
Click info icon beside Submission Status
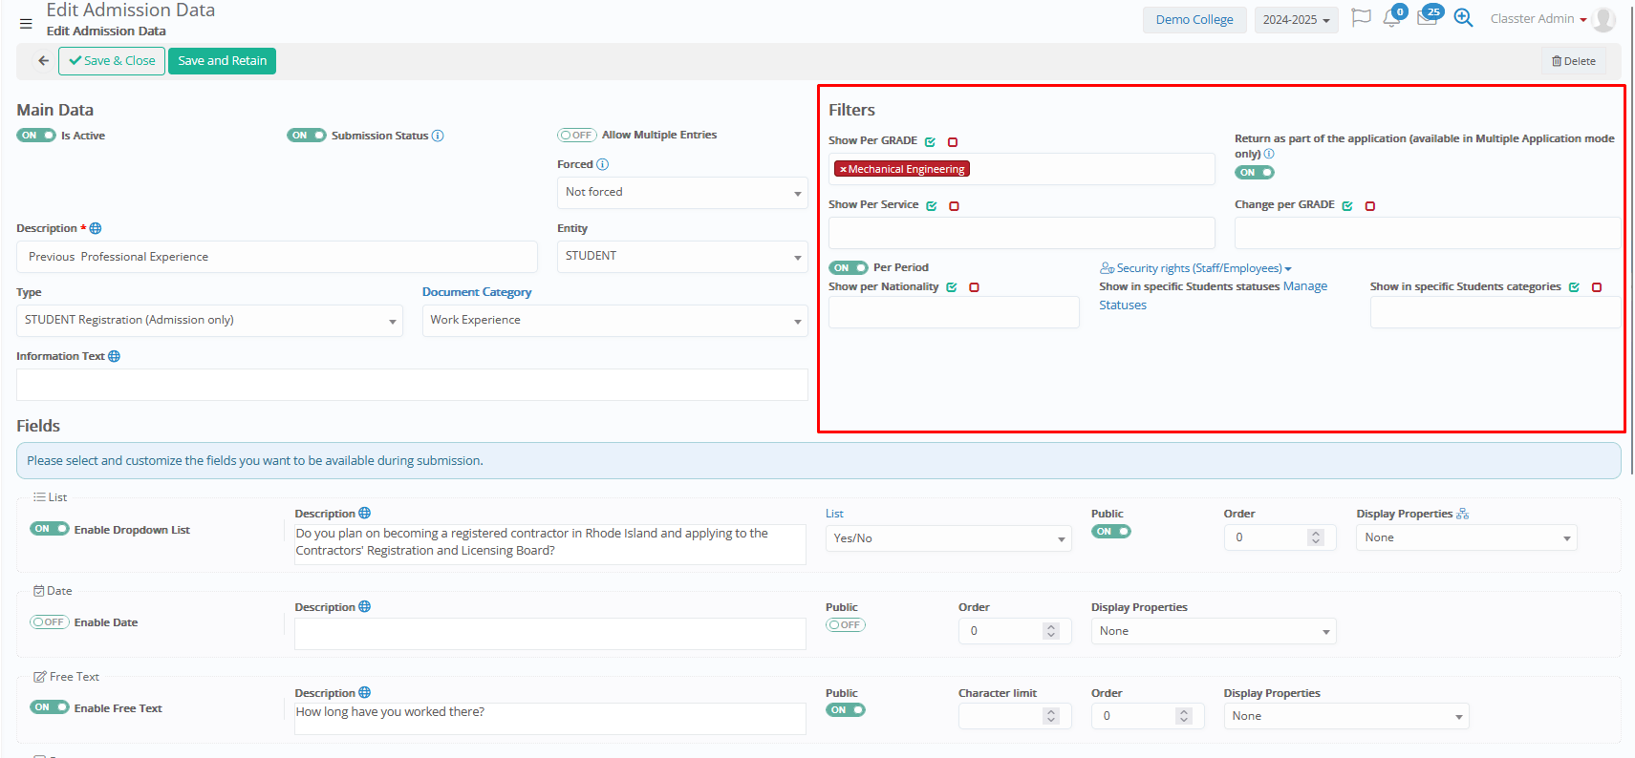coord(438,136)
